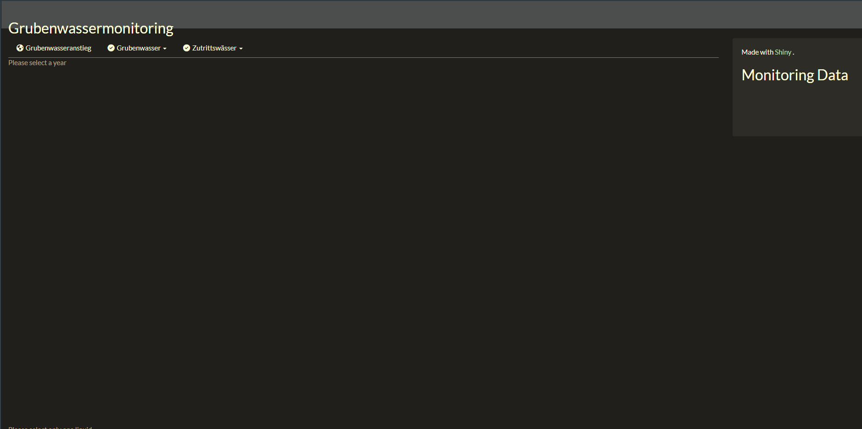Follow the Shiny hyperlink
This screenshot has width=862, height=429.
pos(783,52)
